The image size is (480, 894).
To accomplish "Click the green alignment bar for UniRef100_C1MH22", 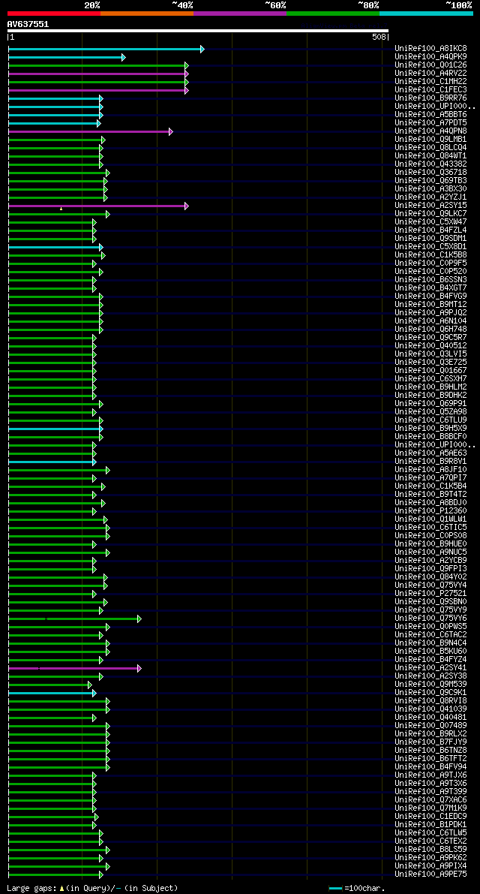I will (x=98, y=82).
